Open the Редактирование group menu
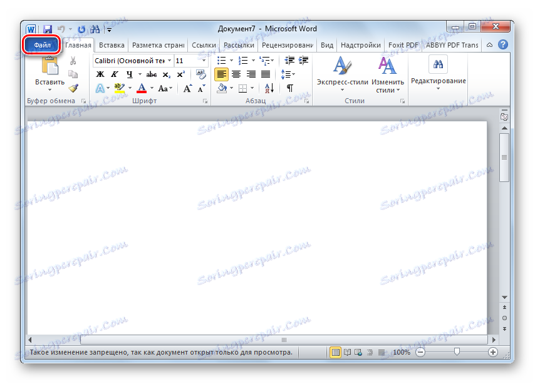This screenshot has width=535, height=384. (438, 73)
